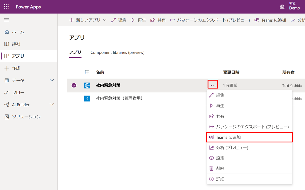
Task: Click owner Taiki Yoshida in the 社内緊急対策 row
Action: click(x=292, y=86)
